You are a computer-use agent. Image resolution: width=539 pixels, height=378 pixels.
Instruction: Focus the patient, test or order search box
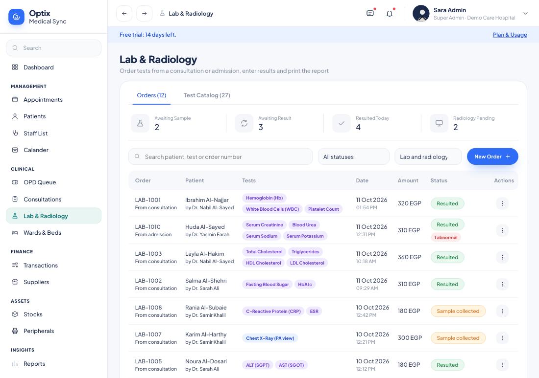[x=220, y=157]
